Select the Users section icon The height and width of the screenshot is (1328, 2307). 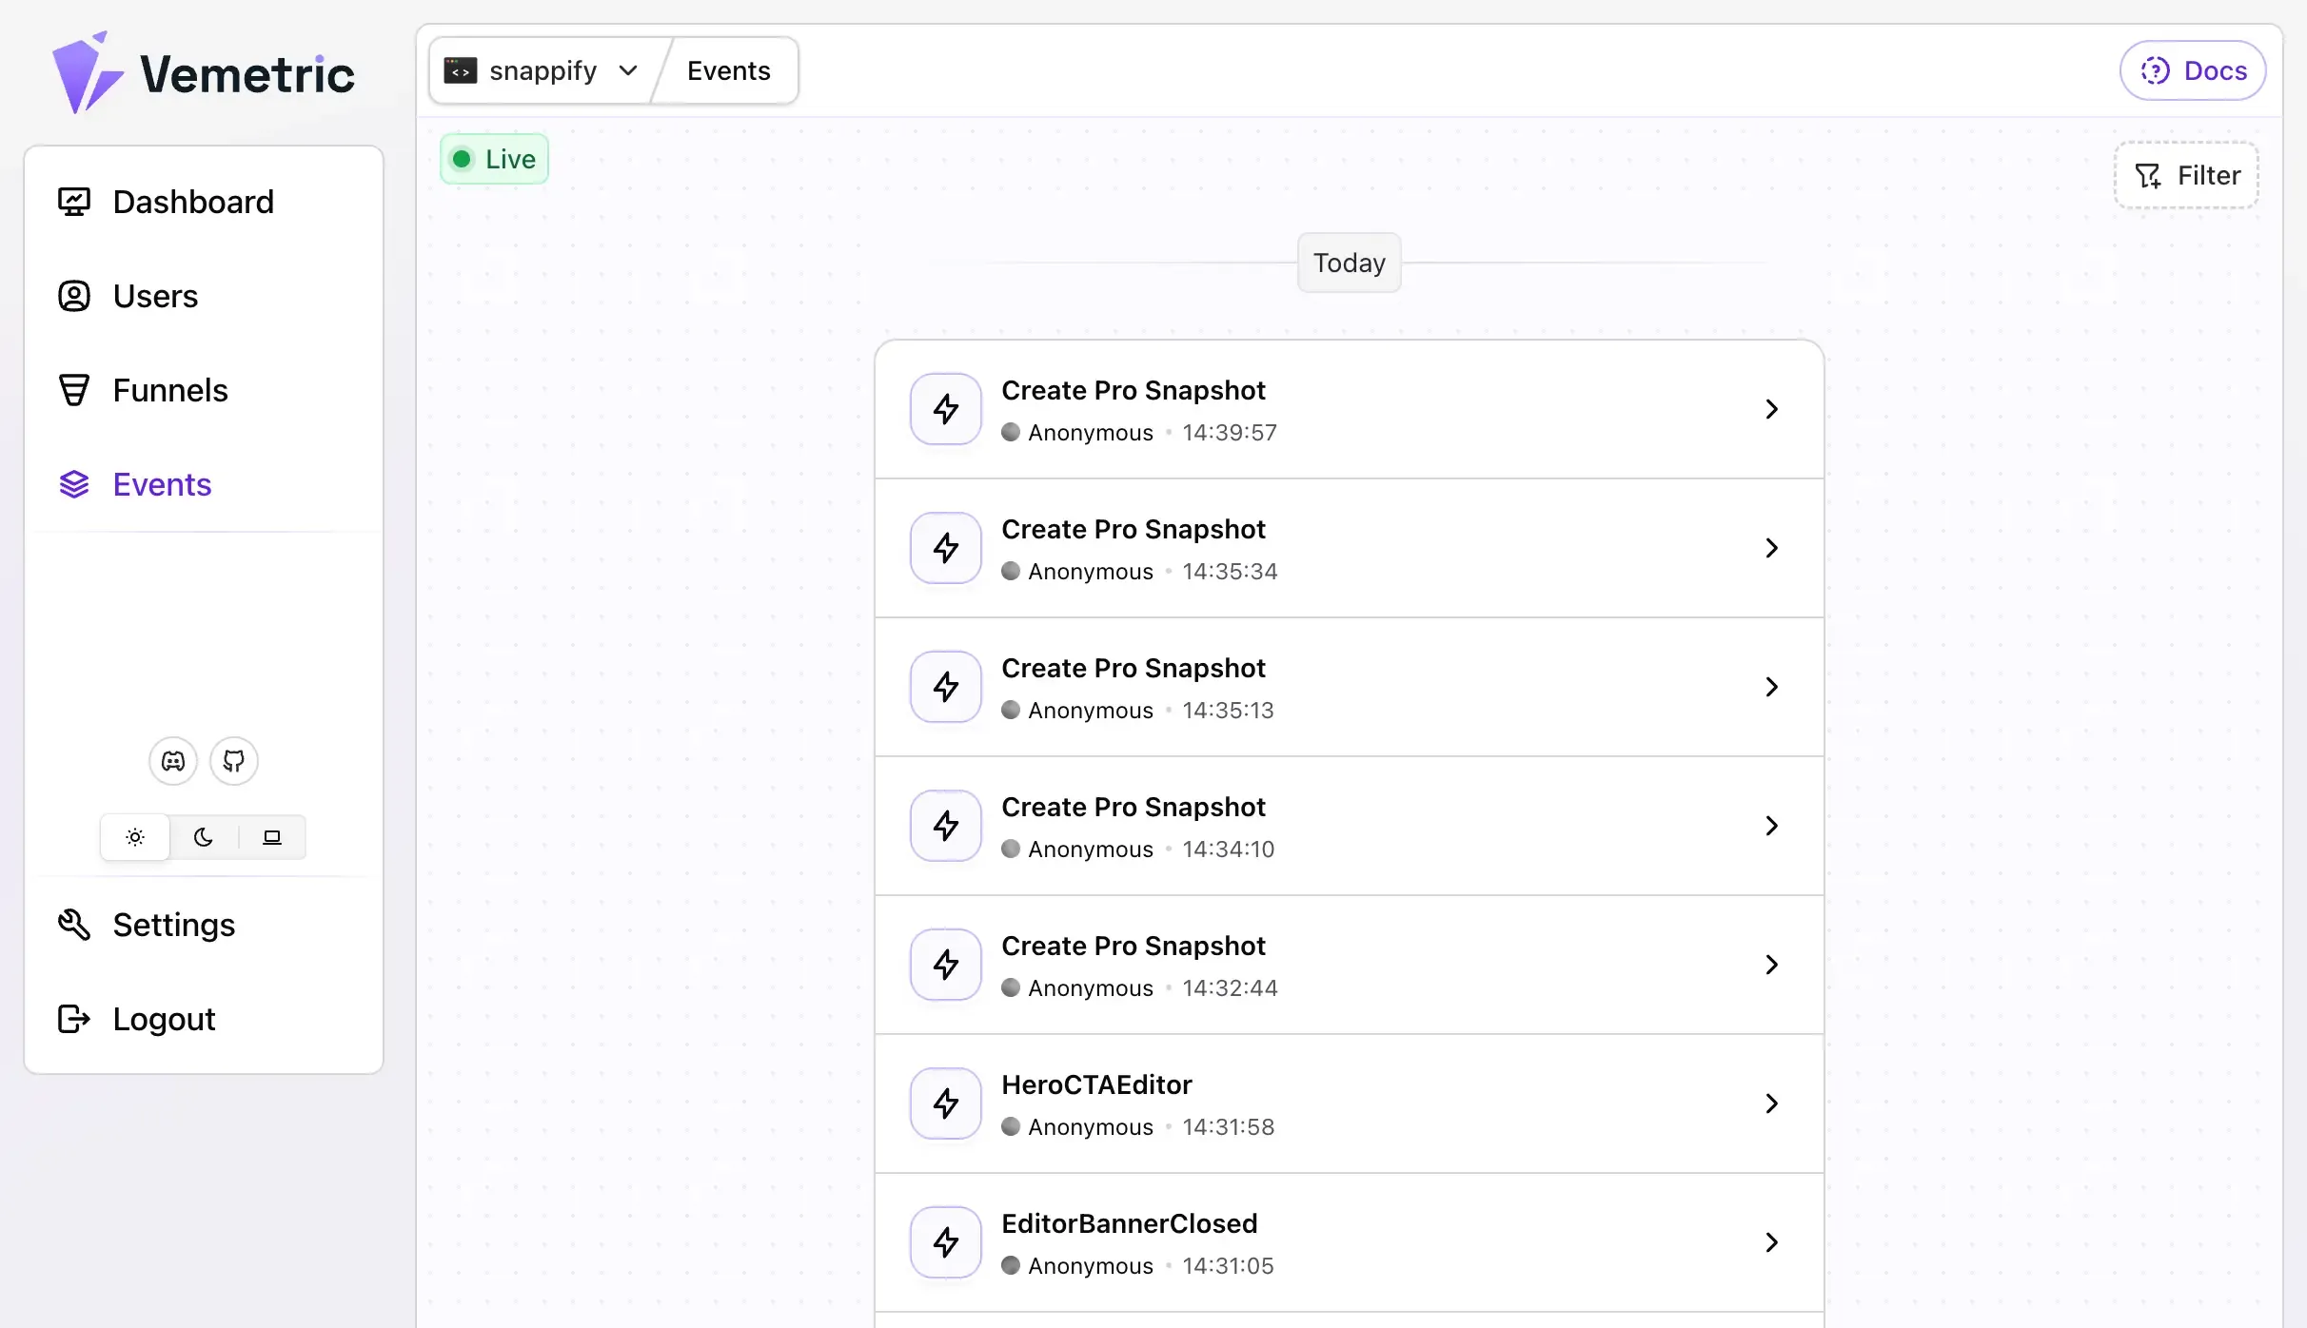pyautogui.click(x=72, y=295)
